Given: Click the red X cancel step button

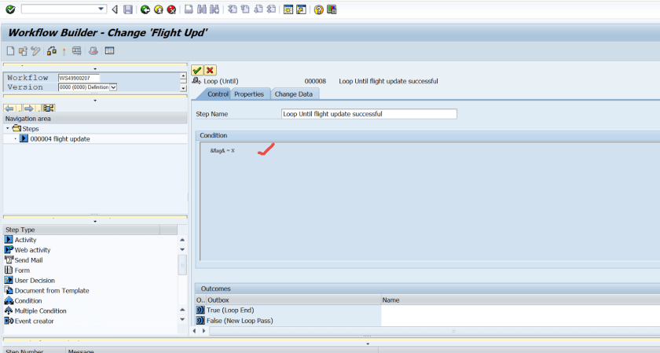Looking at the screenshot, I should [x=210, y=70].
